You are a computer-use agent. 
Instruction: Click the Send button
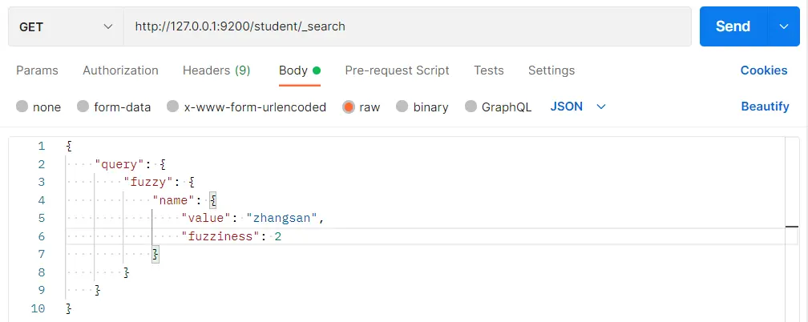click(x=732, y=26)
